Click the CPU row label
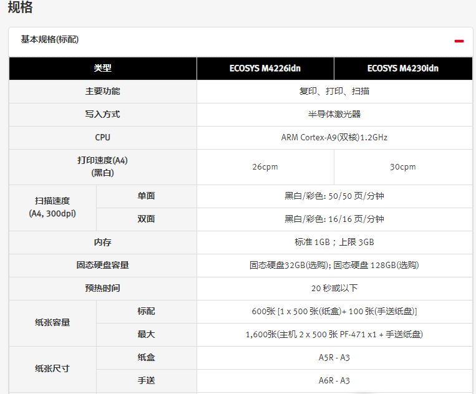Screen dimensions: 476x394 point(102,137)
